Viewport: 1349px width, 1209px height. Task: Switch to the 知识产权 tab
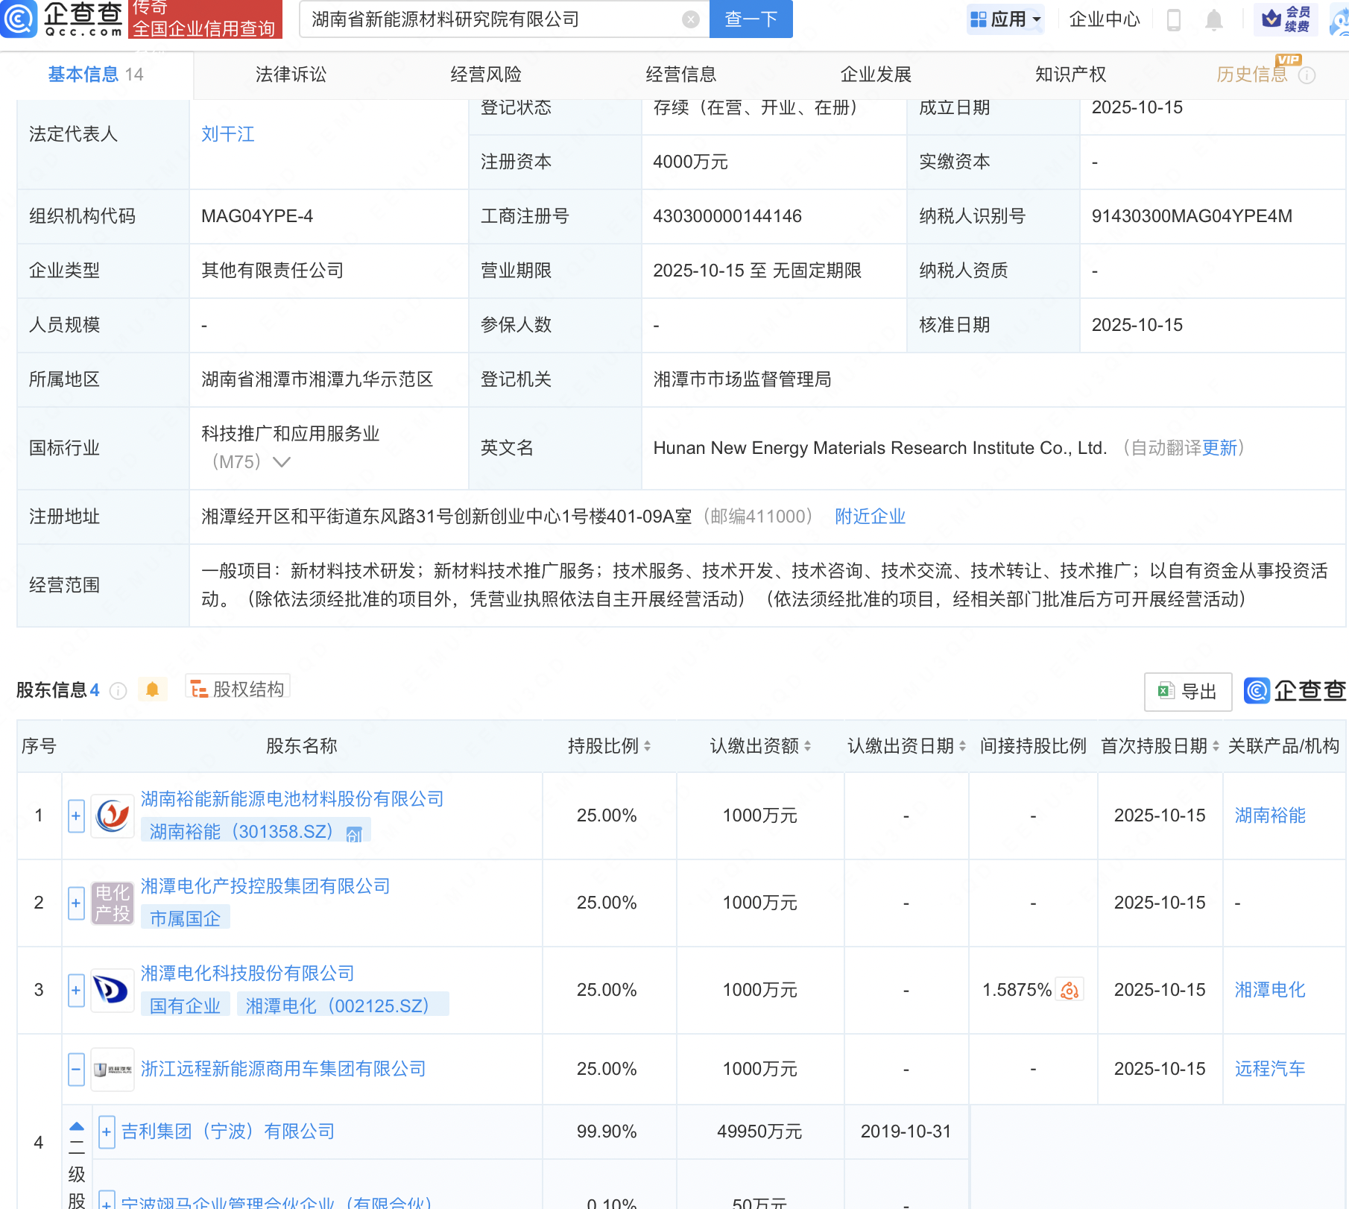pyautogui.click(x=1070, y=75)
